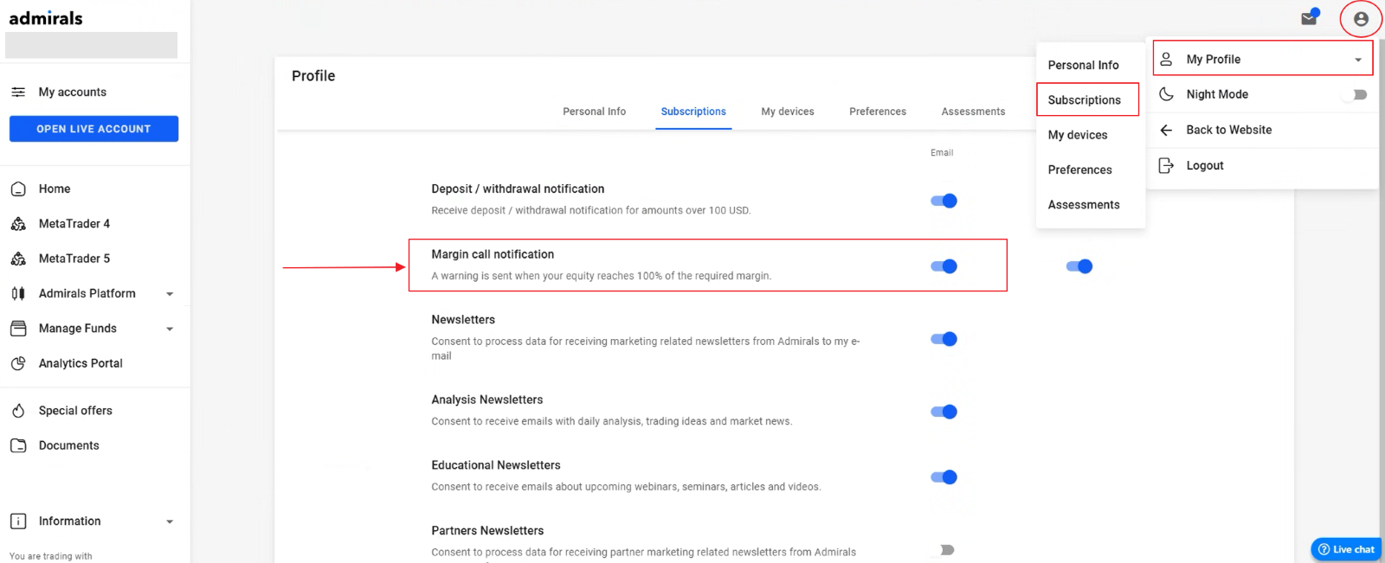Enable Partners Newsletters email toggle
The width and height of the screenshot is (1385, 563).
(x=945, y=550)
